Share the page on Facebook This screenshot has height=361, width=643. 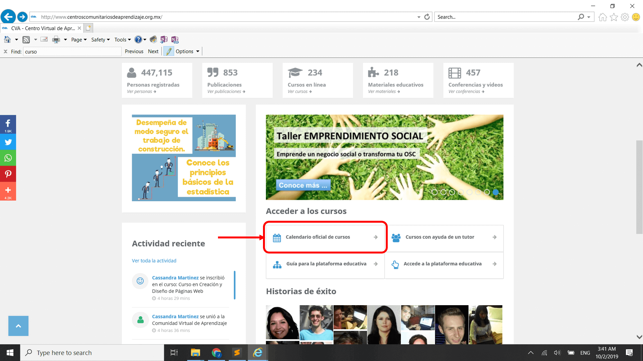point(8,125)
